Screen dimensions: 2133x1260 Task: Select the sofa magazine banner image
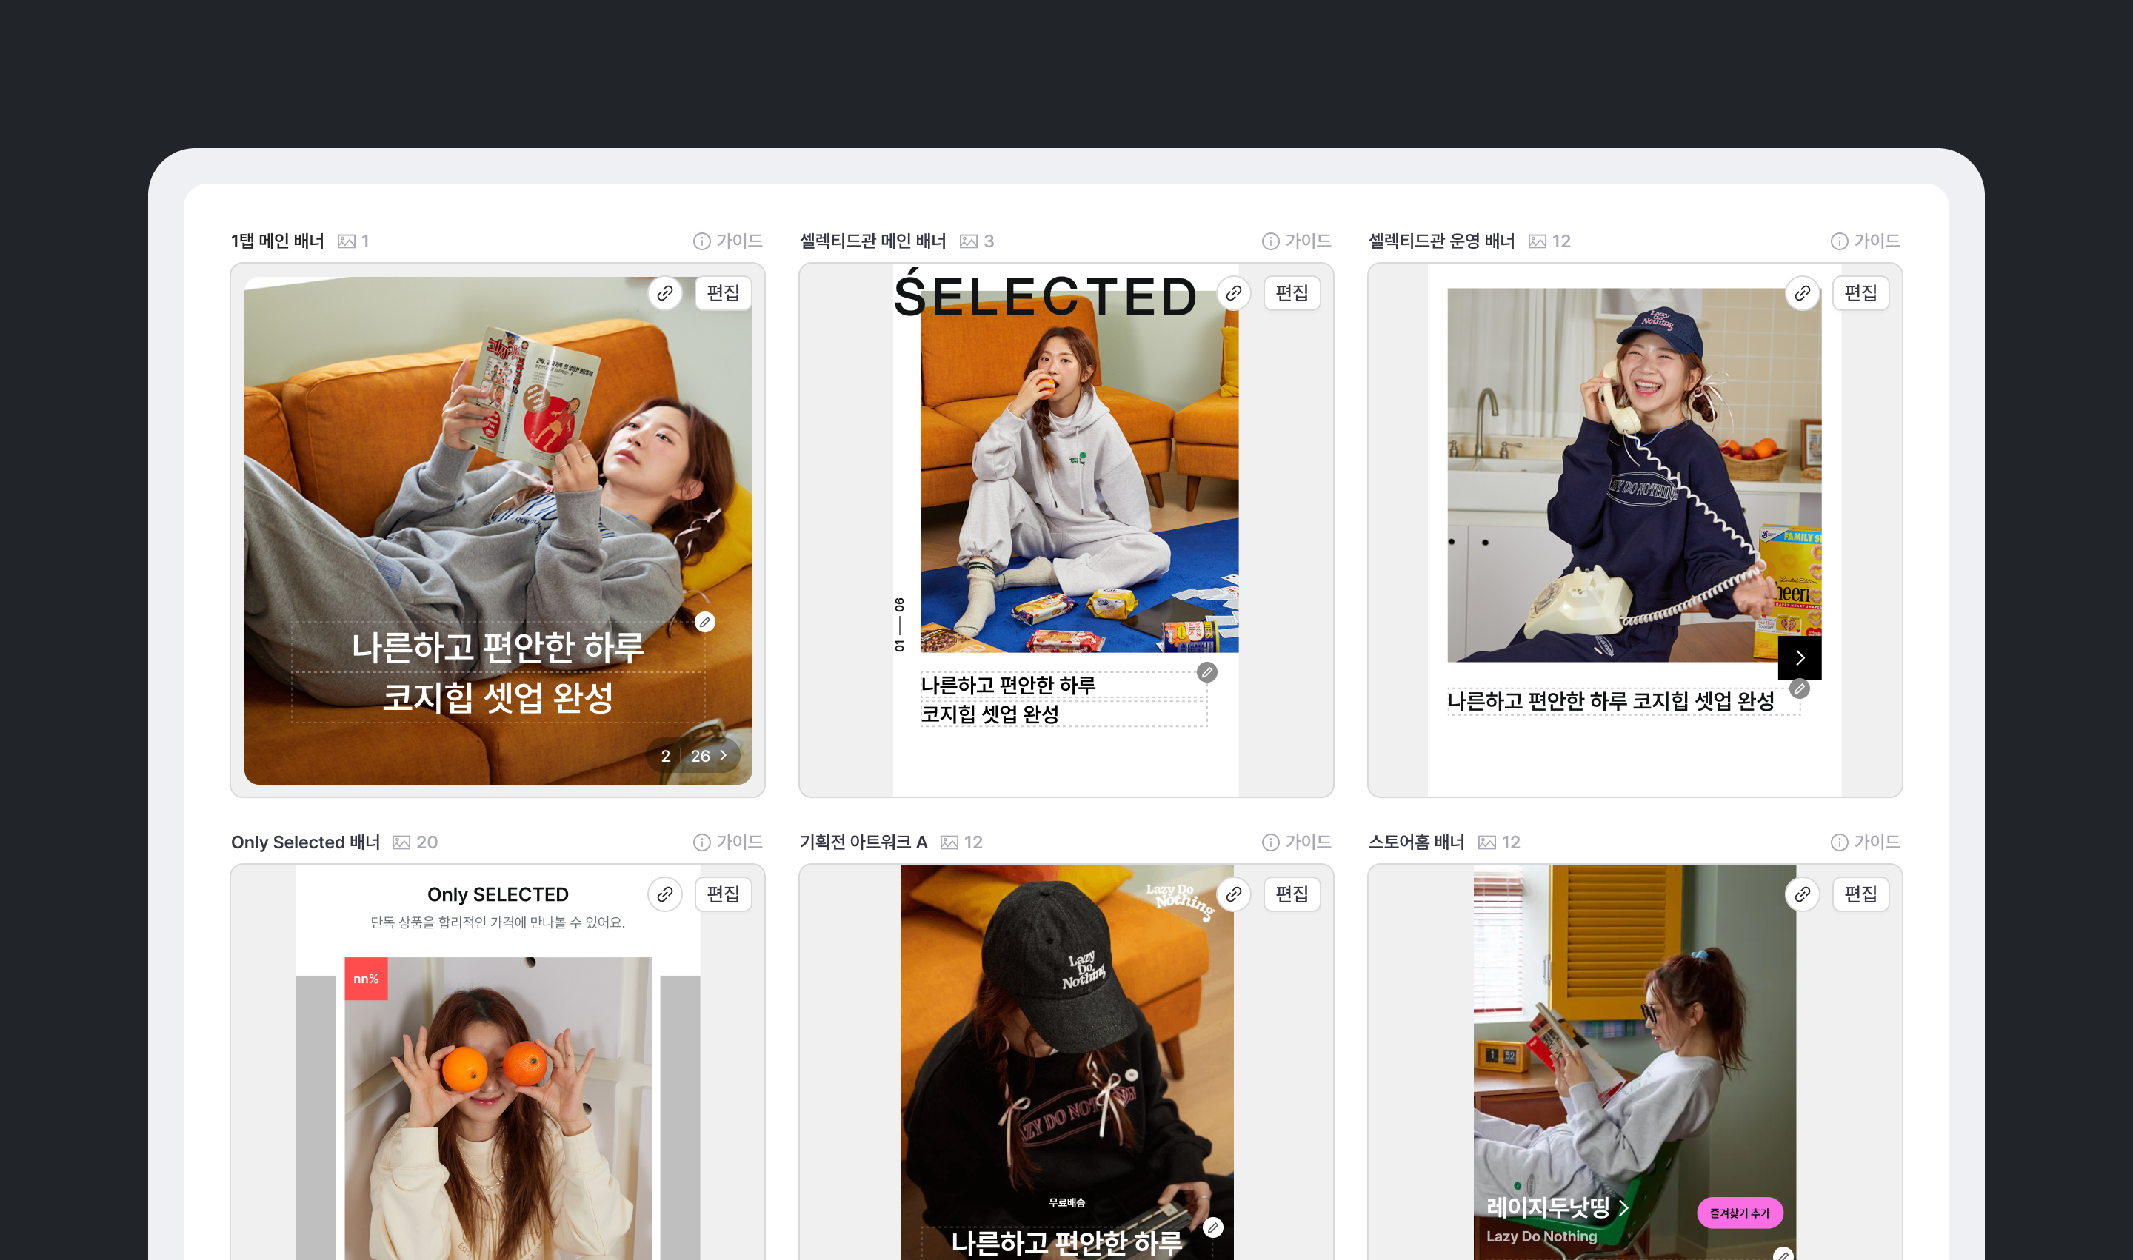click(498, 531)
